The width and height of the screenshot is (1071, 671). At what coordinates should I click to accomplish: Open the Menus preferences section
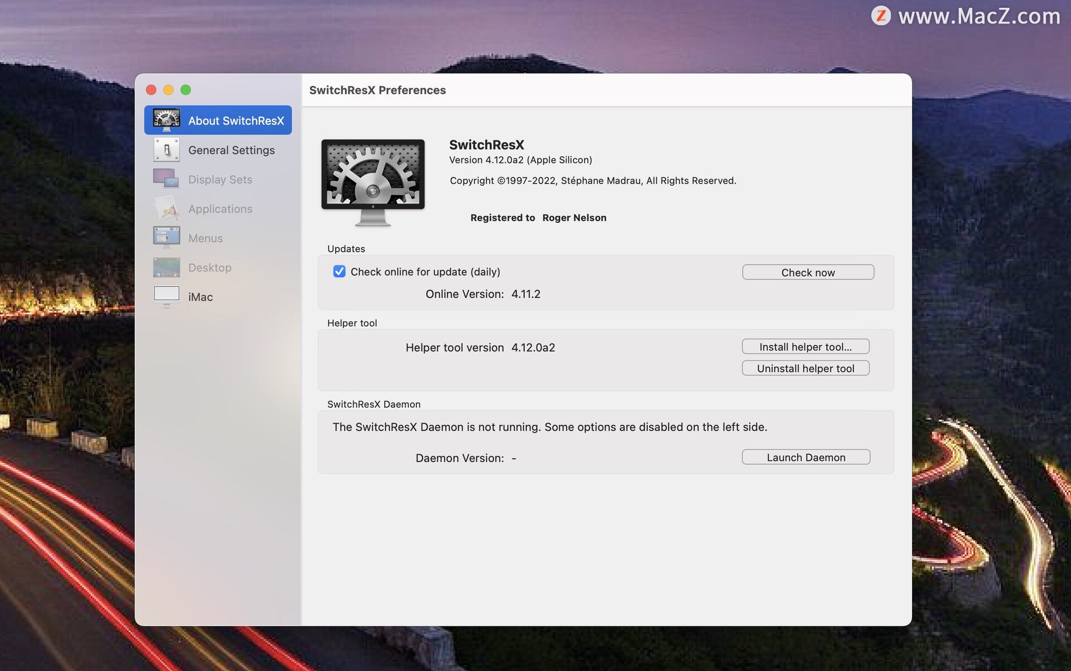205,238
